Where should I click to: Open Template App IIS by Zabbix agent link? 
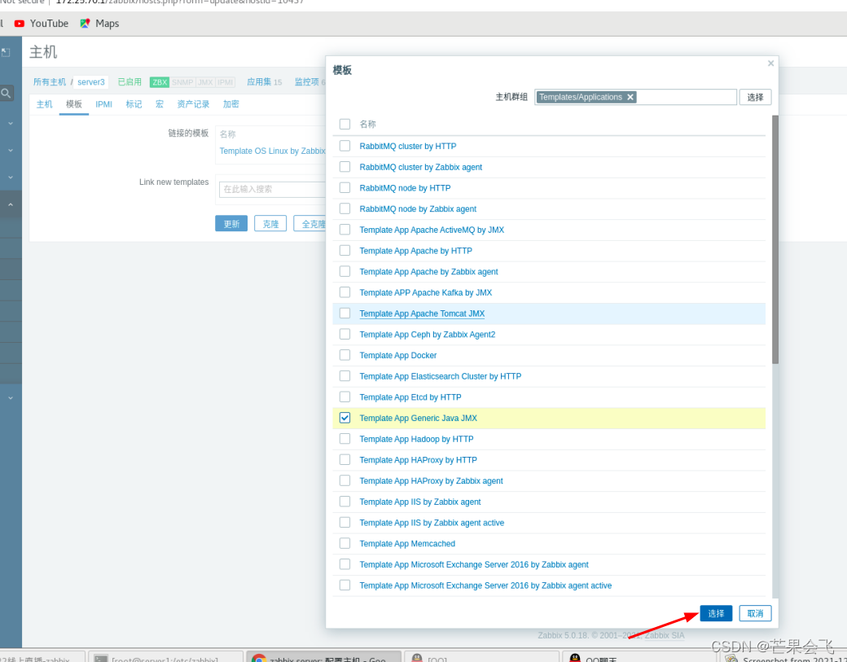[420, 502]
